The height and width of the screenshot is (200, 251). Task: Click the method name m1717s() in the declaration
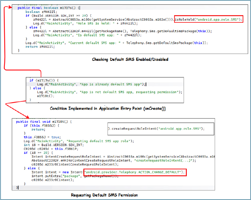point(68,8)
